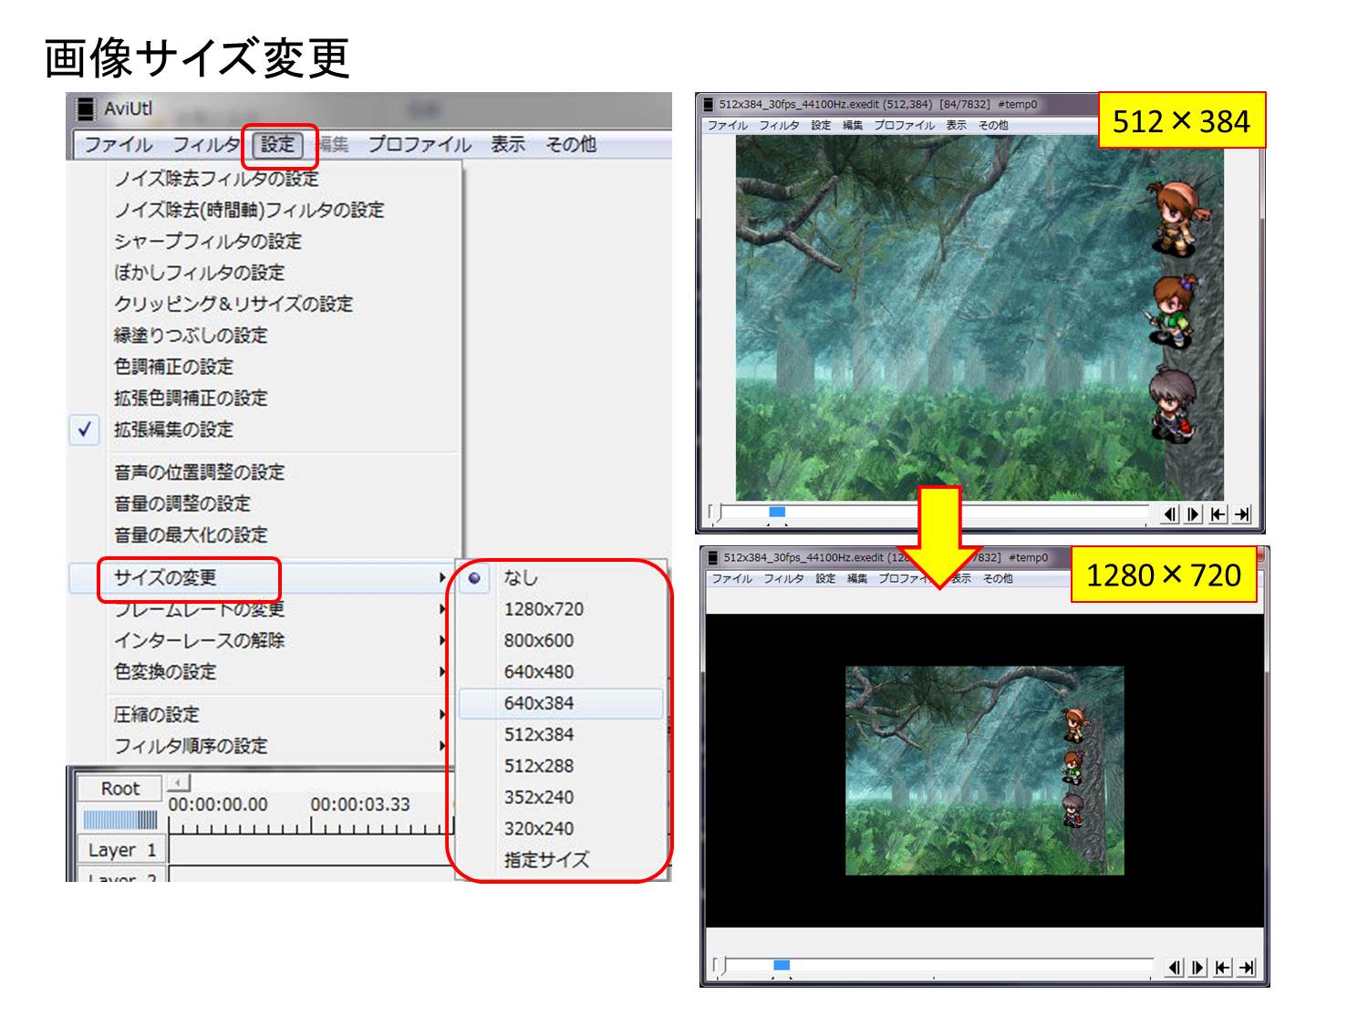Click the timeline zoom gauge under Root
The width and height of the screenshot is (1368, 1026).
click(x=120, y=818)
